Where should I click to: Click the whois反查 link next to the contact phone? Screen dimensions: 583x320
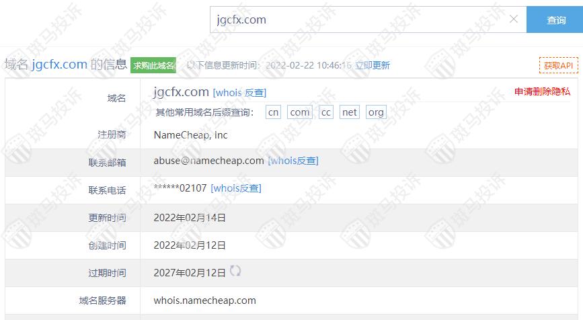point(236,188)
